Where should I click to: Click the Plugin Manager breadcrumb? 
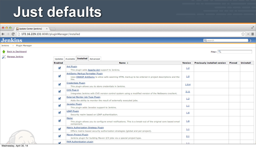pos(24,45)
